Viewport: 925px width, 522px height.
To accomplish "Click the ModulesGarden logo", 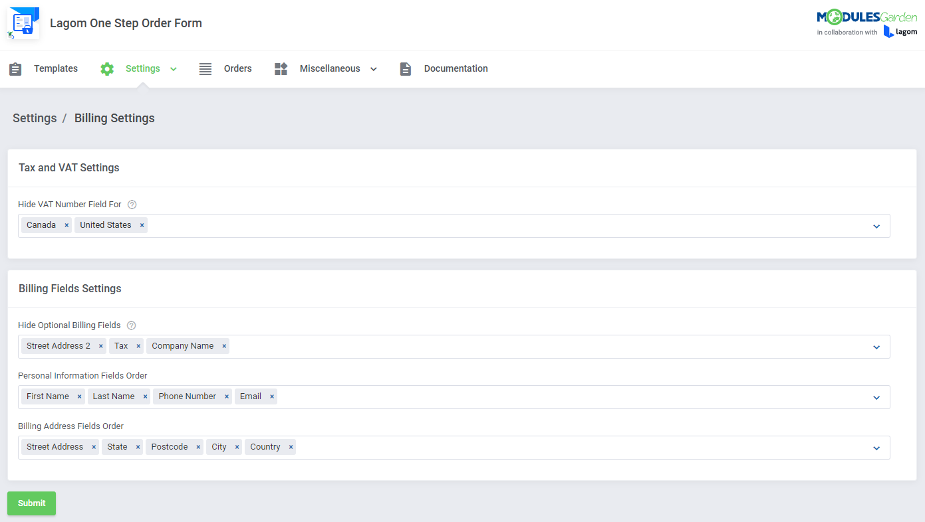I will coord(866,16).
